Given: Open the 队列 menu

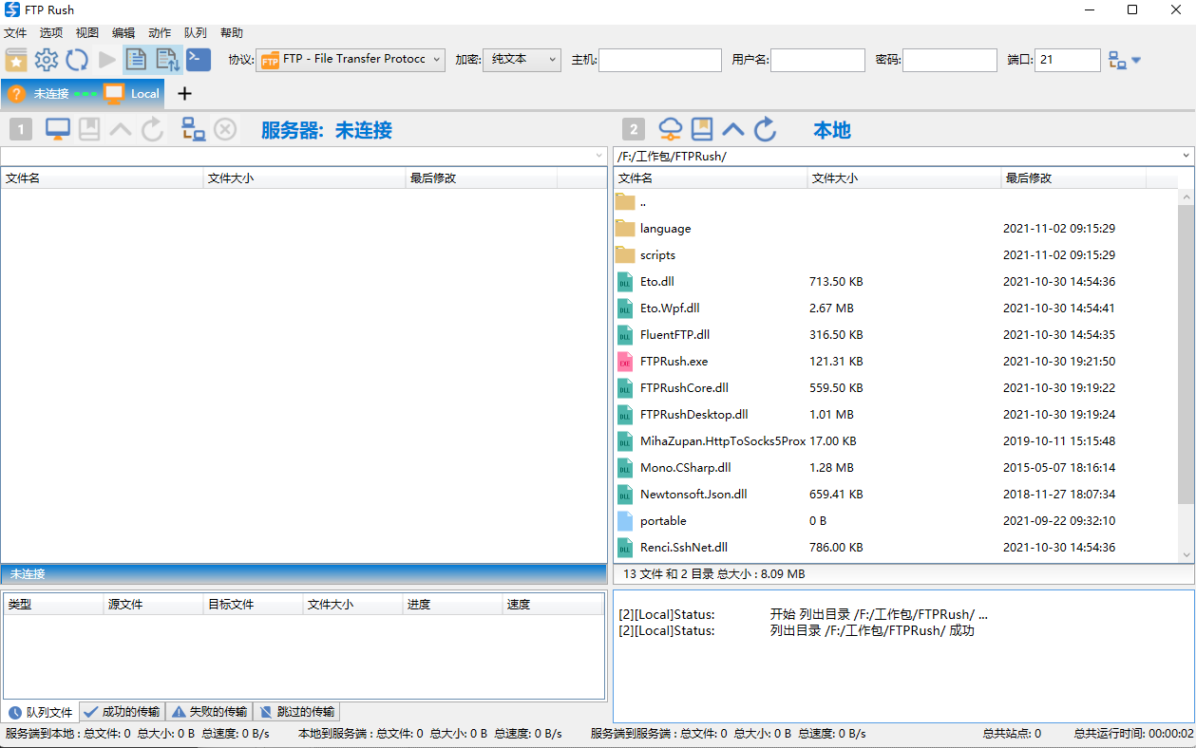Looking at the screenshot, I should click(x=196, y=32).
